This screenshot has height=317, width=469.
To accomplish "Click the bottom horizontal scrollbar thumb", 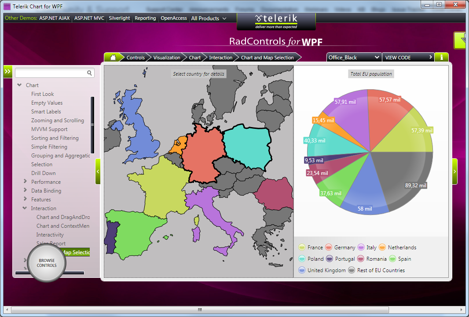I will pyautogui.click(x=200, y=310).
